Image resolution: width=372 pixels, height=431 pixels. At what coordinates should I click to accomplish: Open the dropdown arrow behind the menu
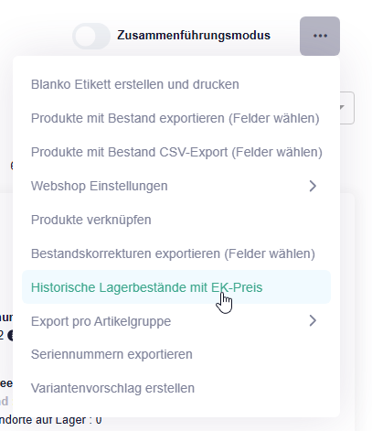[x=342, y=107]
